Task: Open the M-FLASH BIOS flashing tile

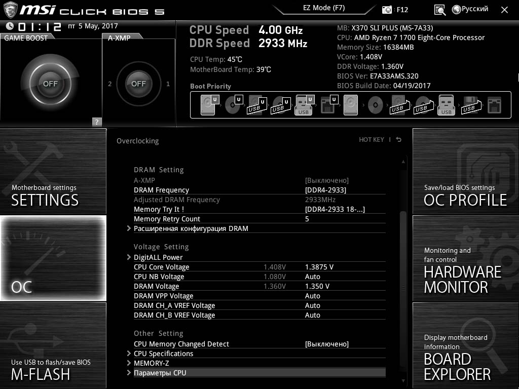Action: coord(53,345)
